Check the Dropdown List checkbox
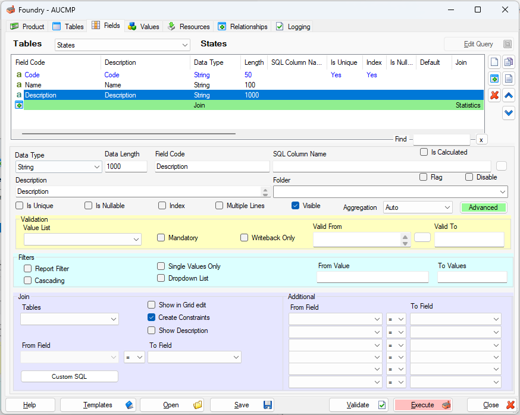 click(161, 278)
